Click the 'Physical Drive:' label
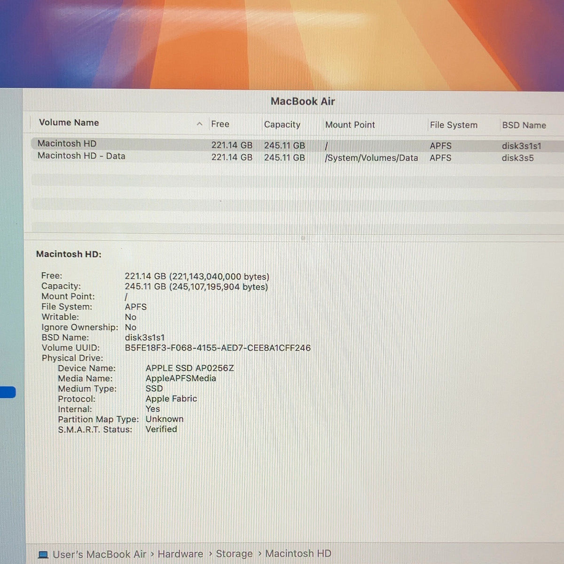 [x=72, y=358]
